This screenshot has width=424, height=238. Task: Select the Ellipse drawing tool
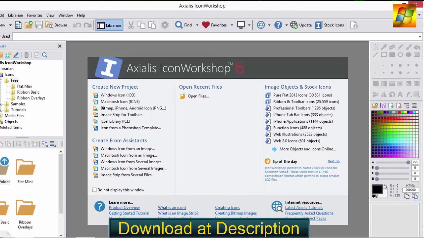(400, 55)
